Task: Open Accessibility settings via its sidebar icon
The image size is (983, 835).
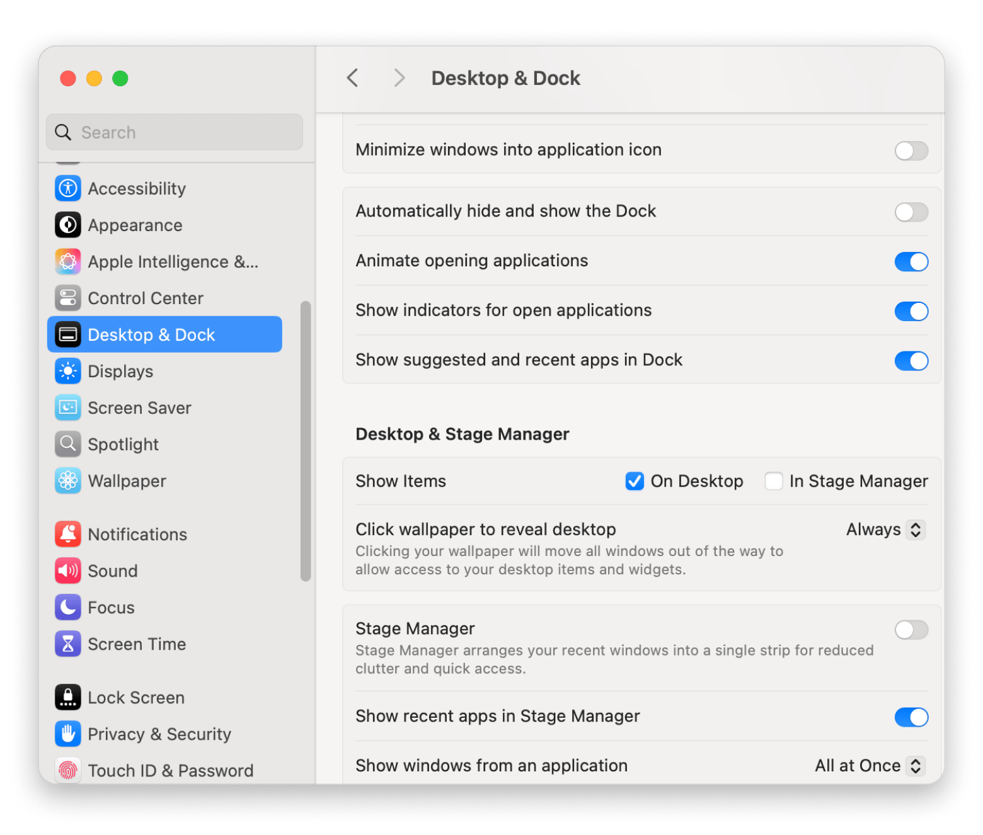Action: pos(68,188)
